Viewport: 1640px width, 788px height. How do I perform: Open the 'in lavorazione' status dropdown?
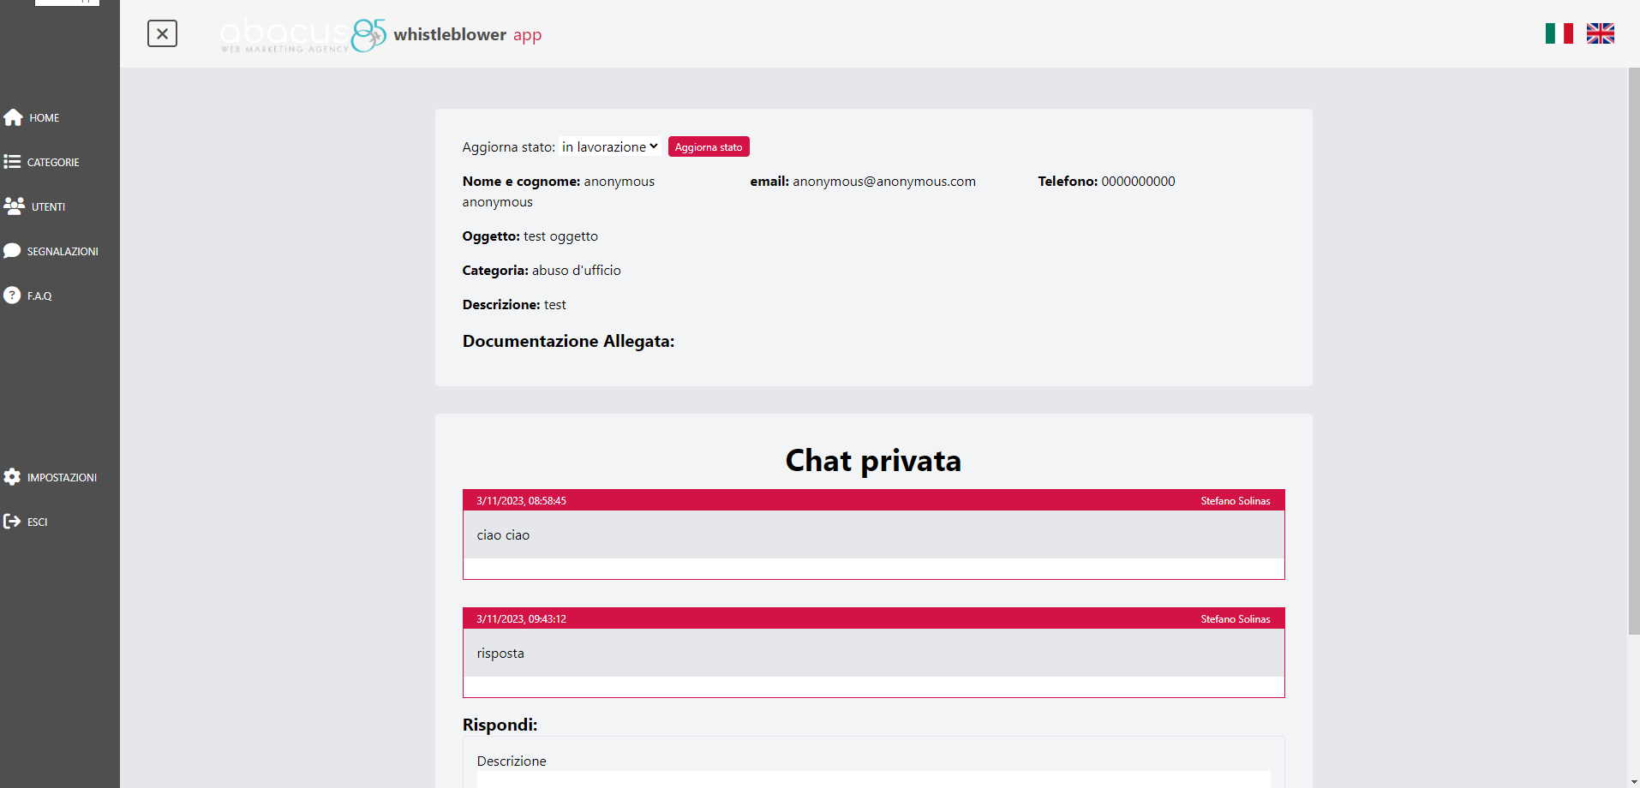(610, 146)
